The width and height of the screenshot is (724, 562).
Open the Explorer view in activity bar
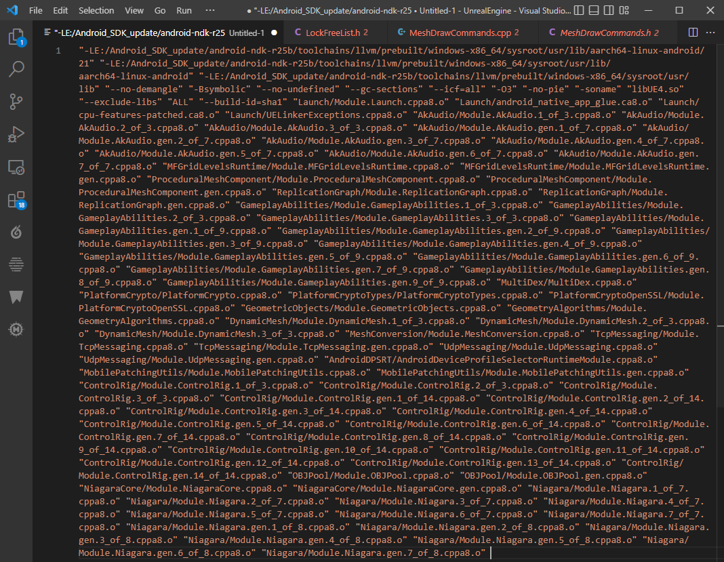click(x=16, y=37)
